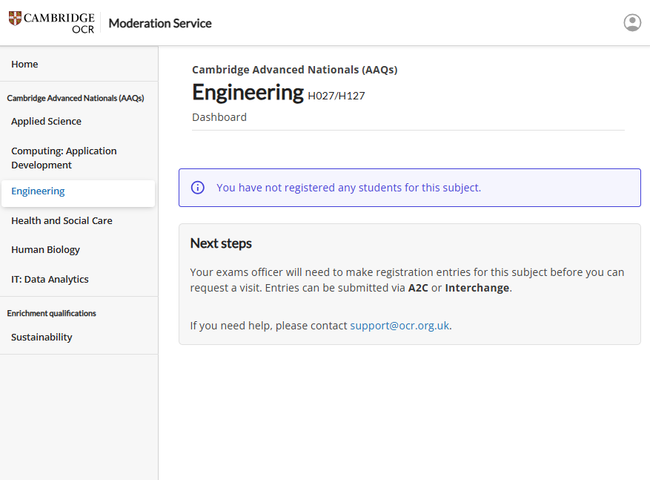Choose IT: Data Analytics from sidebar
Image resolution: width=650 pixels, height=480 pixels.
click(x=50, y=280)
